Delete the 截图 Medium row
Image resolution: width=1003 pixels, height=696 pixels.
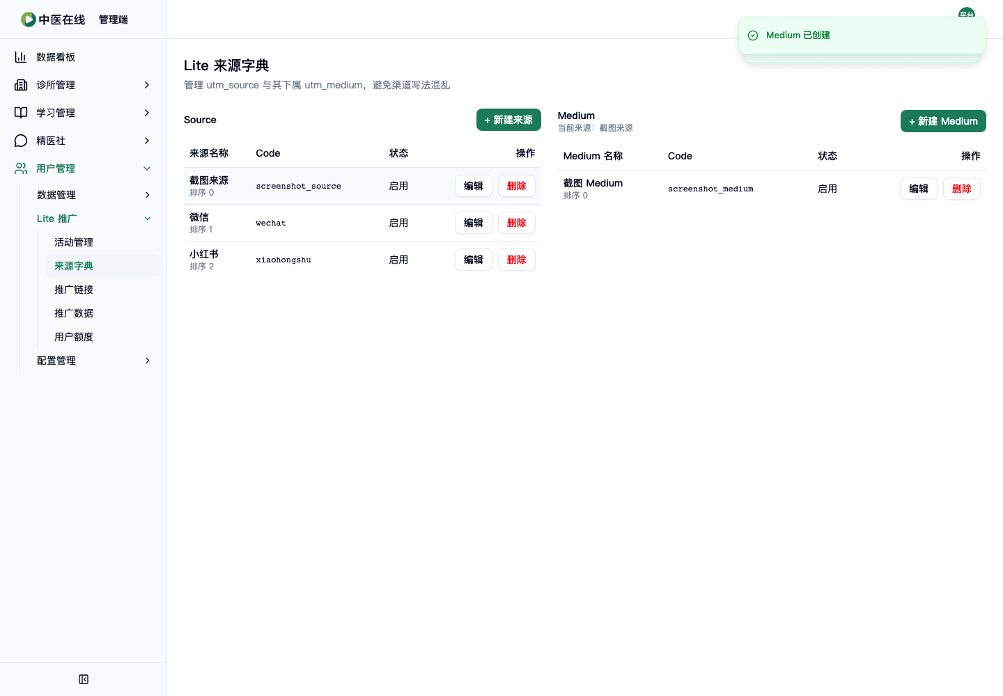[x=962, y=189]
